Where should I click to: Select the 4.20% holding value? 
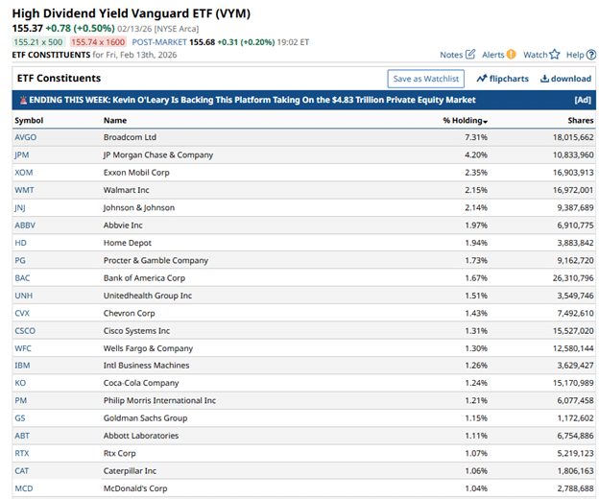476,154
